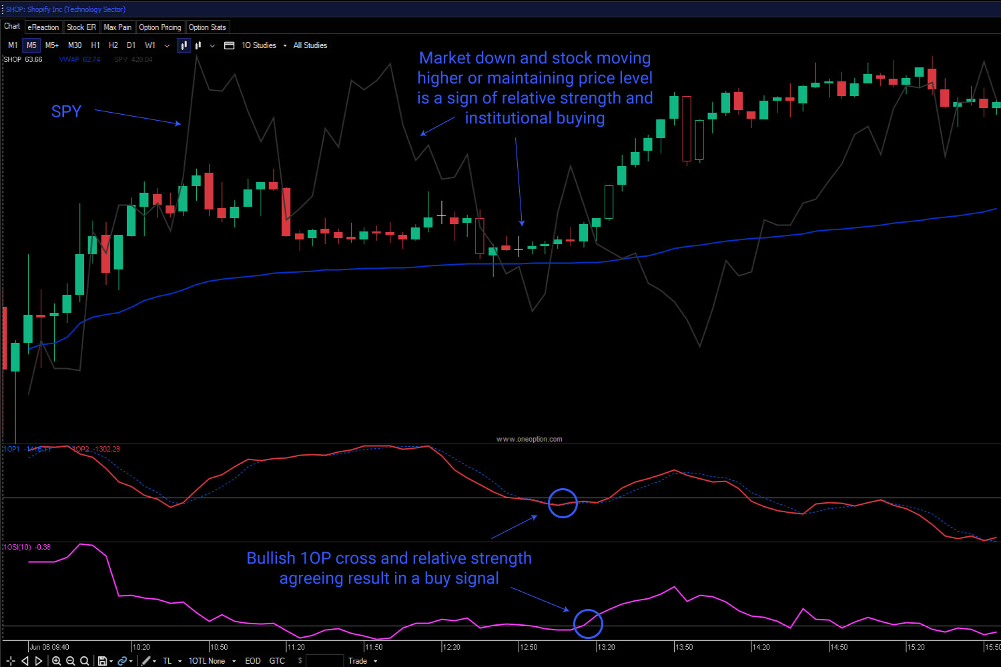
Task: Select the crosshair pointer tool
Action: click(x=10, y=660)
